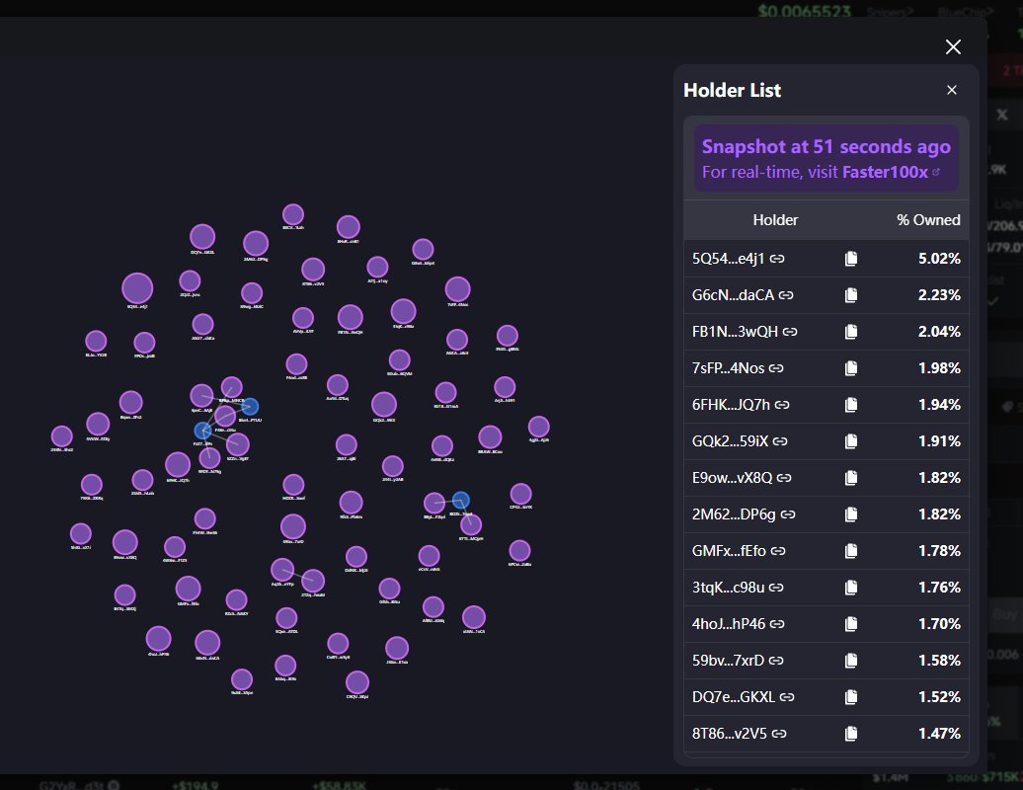1023x790 pixels.
Task: Copy the 59bv...7xrD address
Action: coord(851,661)
